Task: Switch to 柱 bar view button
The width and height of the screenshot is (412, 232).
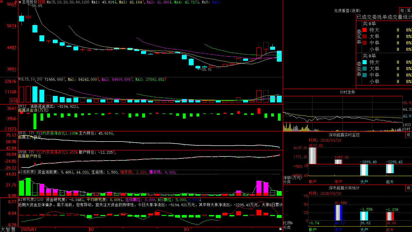Action: [402, 11]
